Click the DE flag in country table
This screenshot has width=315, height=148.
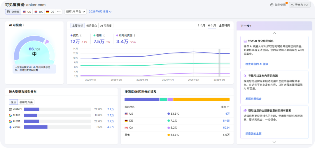pos(126,121)
